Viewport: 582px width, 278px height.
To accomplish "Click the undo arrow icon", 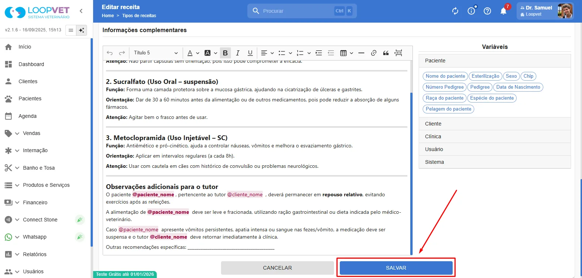I will (110, 53).
